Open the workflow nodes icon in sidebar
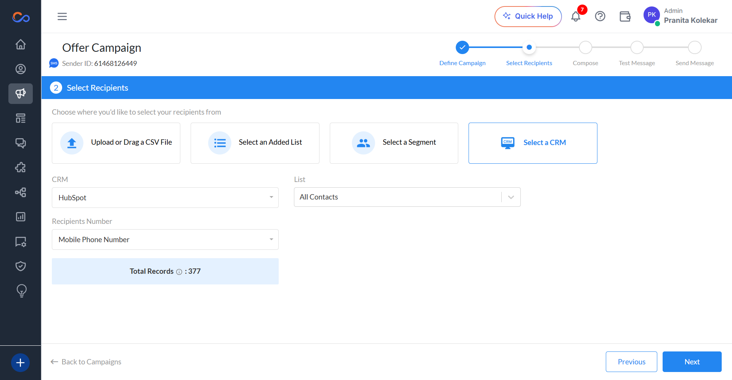732x380 pixels. coord(21,192)
